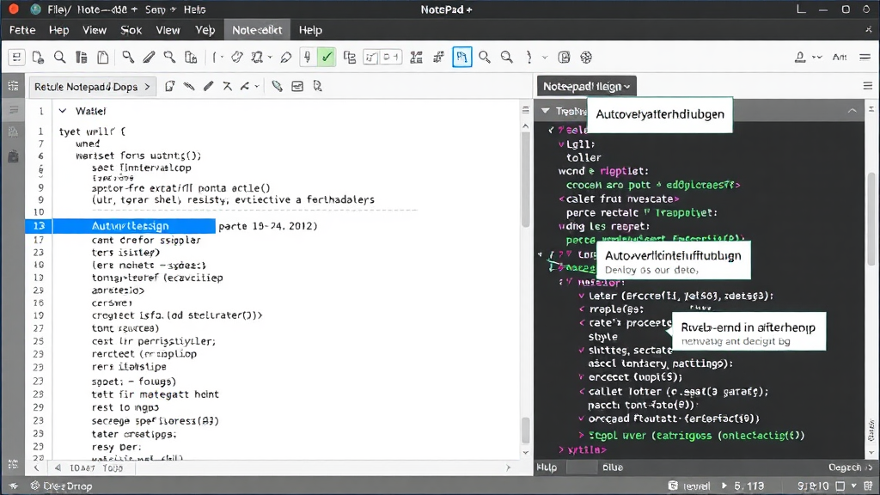Toggle the check beside 'ercecet (uopi' row
Viewport: 880px width, 495px height.
(582, 377)
